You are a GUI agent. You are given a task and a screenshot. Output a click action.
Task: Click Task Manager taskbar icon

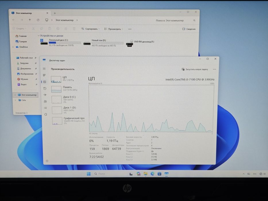point(166,174)
